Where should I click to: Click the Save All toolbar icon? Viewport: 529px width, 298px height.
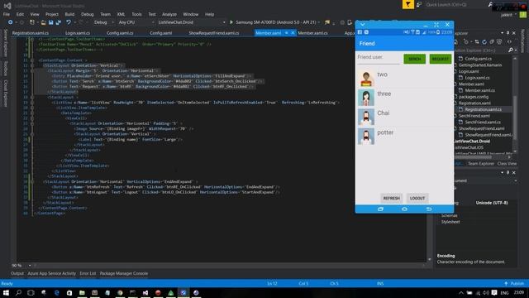coord(58,22)
